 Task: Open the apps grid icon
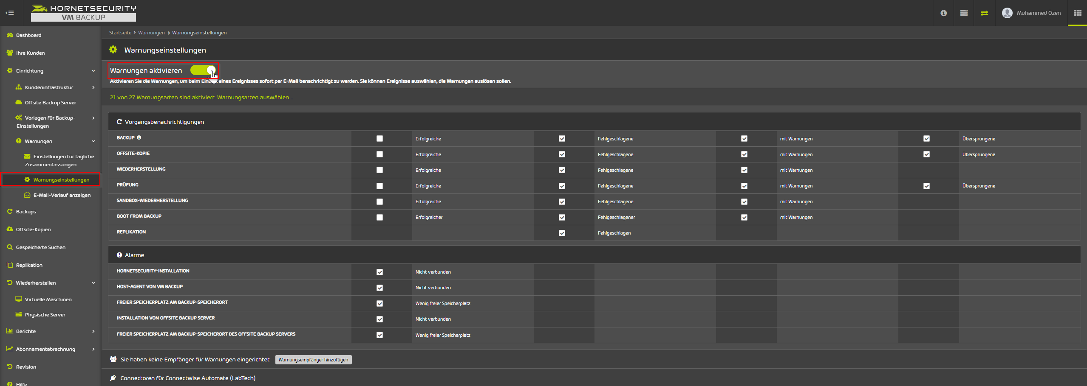1077,13
